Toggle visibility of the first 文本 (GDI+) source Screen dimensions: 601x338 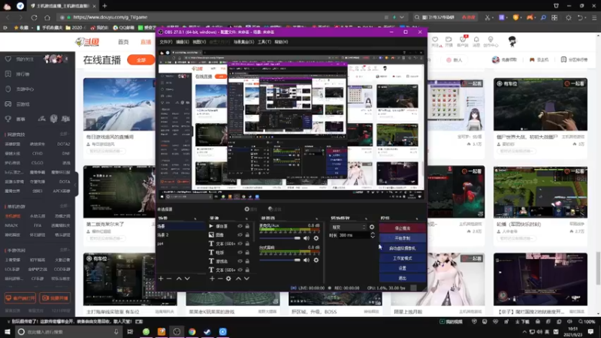[x=240, y=243]
